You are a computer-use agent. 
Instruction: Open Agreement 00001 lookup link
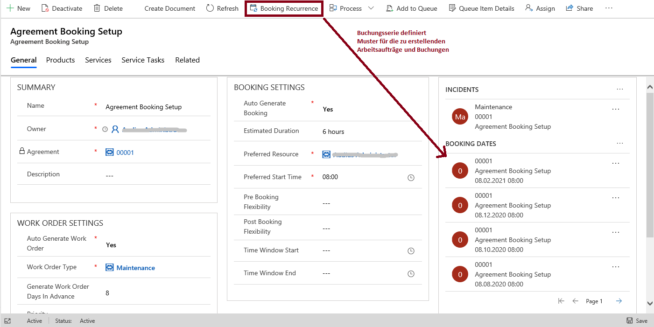click(125, 153)
